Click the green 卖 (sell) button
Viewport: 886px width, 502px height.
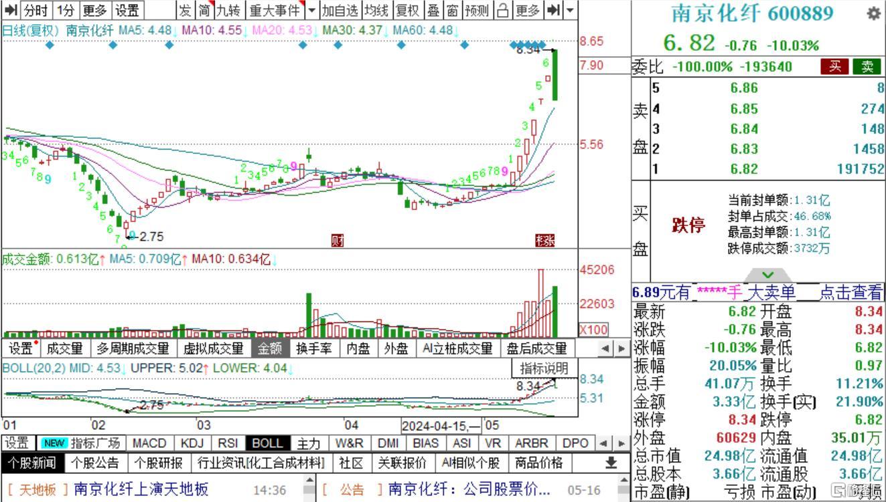(867, 66)
